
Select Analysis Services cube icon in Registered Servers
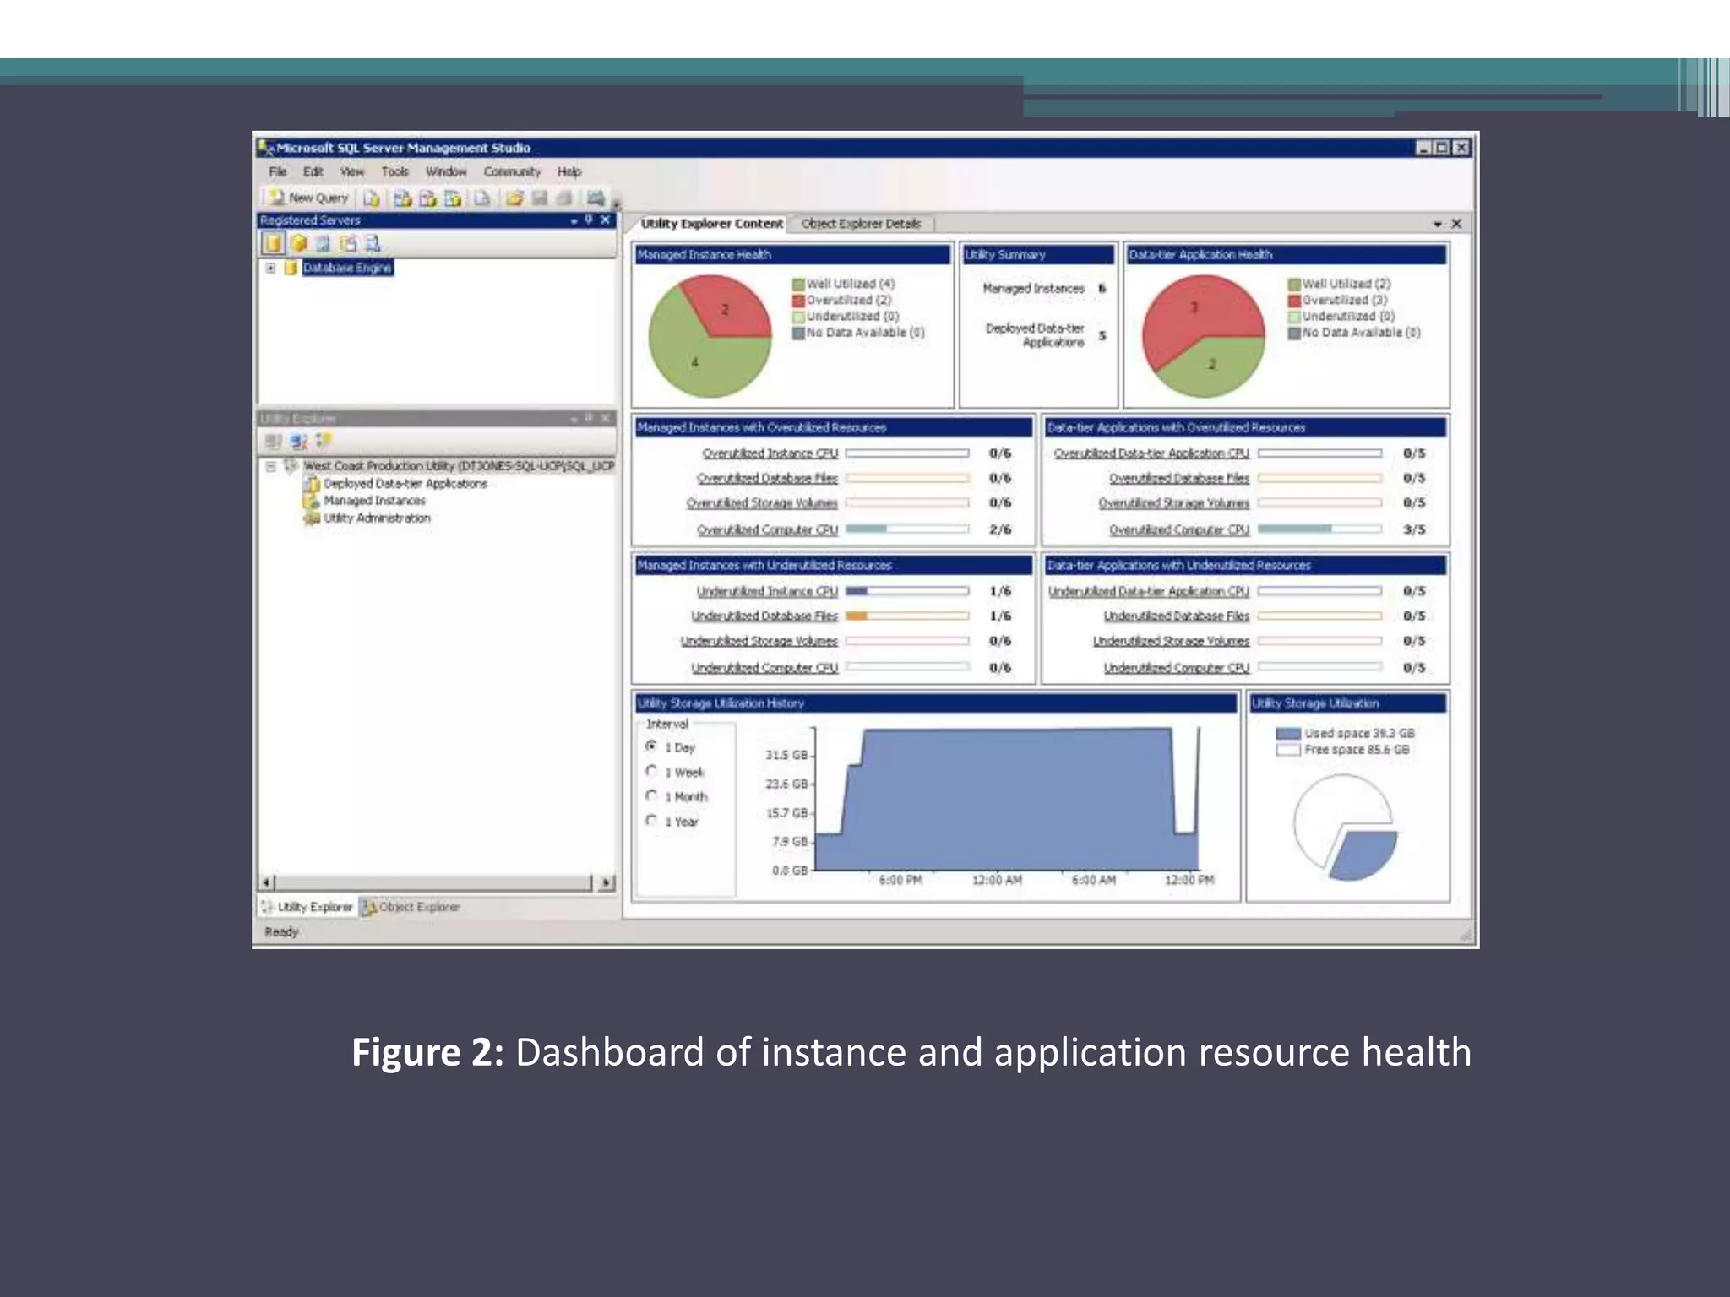click(x=299, y=244)
